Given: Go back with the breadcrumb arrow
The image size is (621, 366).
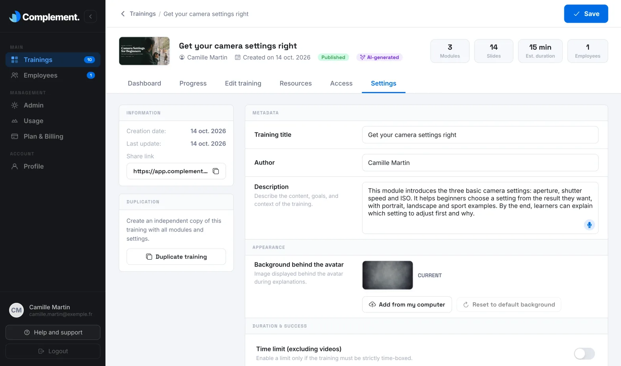Looking at the screenshot, I should [123, 14].
